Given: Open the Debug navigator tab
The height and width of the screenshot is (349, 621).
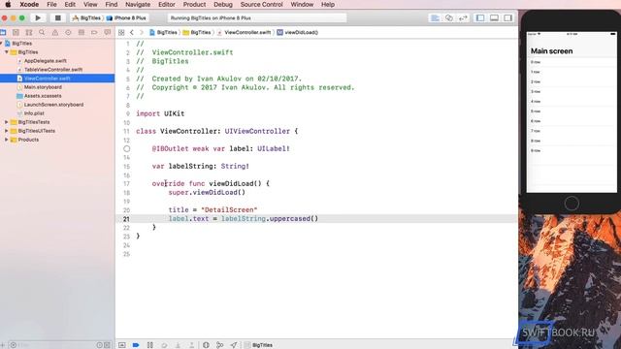Looking at the screenshot, I should pyautogui.click(x=82, y=32).
